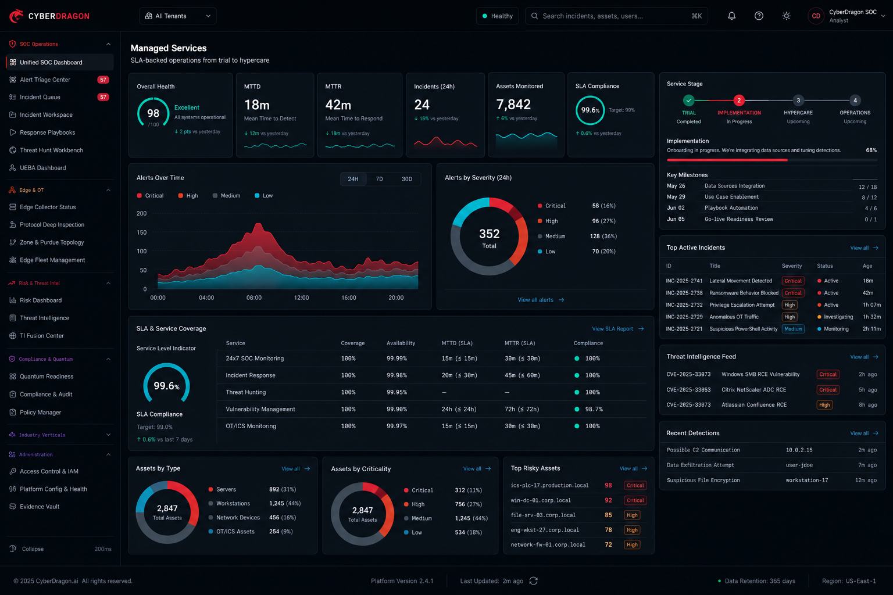Click CVE-2025-33053 Citrix NetScaler entry
Viewport: 893px width, 595px height.
(771, 390)
